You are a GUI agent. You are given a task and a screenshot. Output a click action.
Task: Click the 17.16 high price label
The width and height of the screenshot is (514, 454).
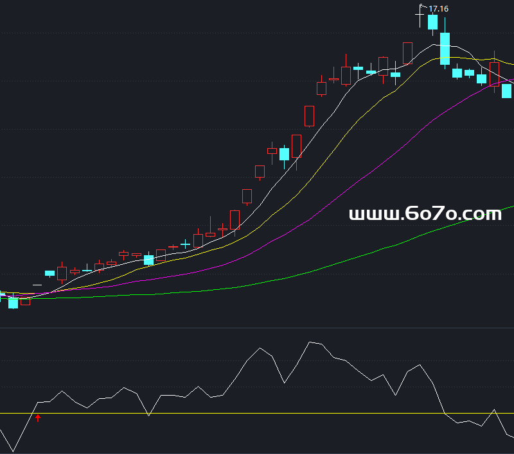pos(438,9)
